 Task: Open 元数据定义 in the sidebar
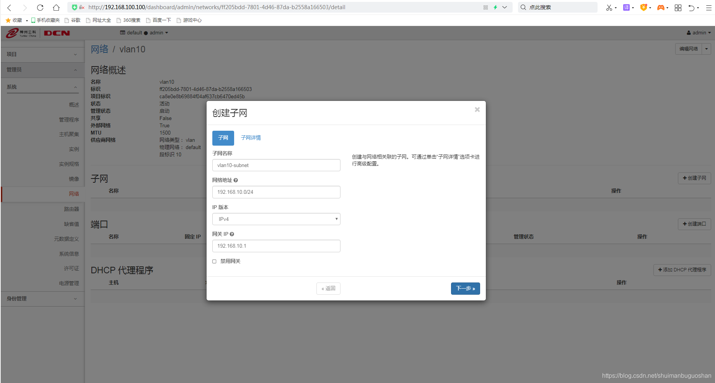[x=66, y=239]
